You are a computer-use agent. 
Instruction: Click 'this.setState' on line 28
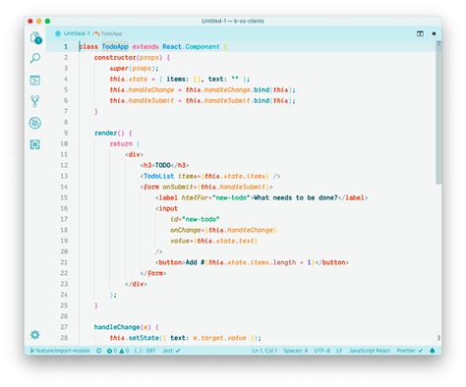(x=134, y=338)
